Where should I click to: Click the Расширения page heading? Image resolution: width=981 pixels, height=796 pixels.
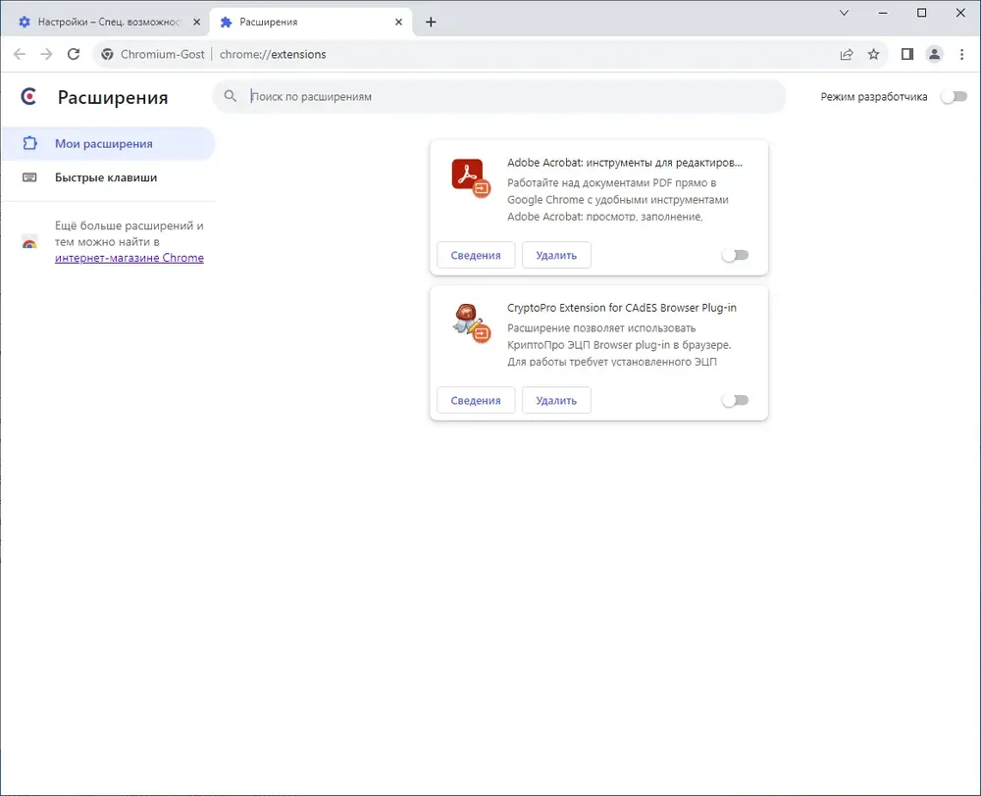[113, 98]
